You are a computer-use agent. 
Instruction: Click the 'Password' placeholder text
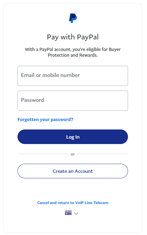33,100
